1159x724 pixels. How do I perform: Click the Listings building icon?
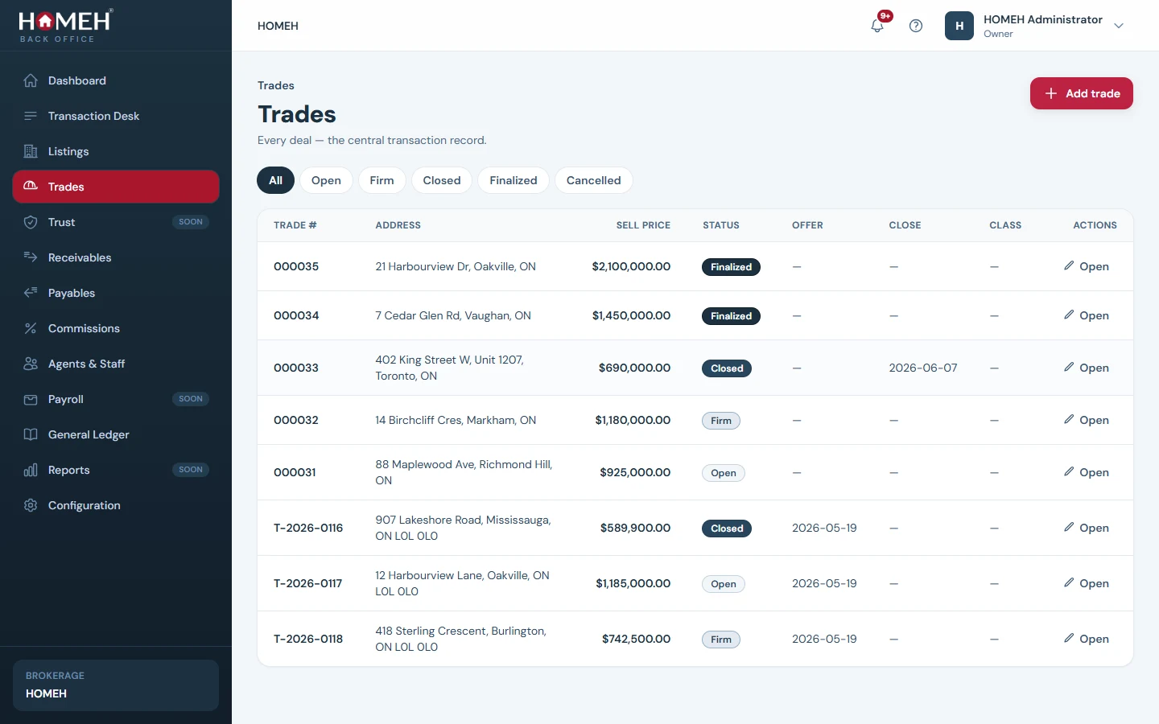[31, 151]
